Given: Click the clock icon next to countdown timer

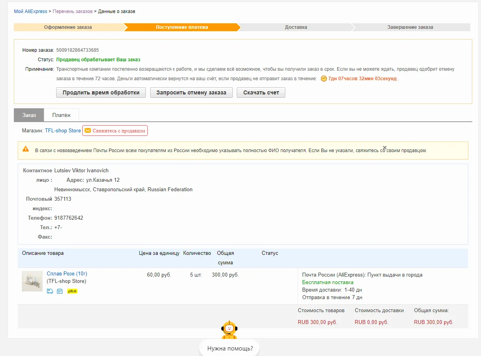Looking at the screenshot, I should [324, 79].
